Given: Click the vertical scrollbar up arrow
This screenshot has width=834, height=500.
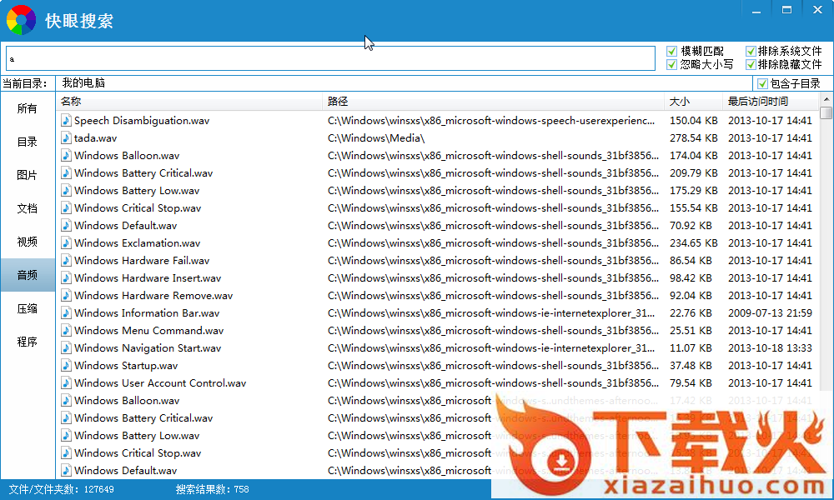Looking at the screenshot, I should [826, 102].
